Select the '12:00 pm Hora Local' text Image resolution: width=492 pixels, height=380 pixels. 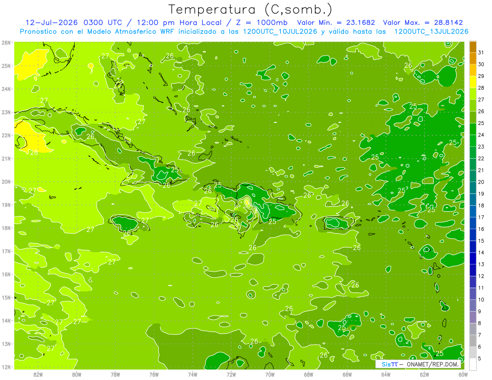point(179,23)
